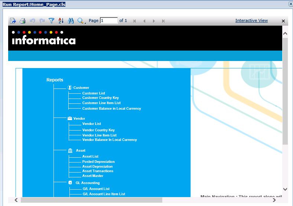Click the export report icon
This screenshot has height=206, width=293.
pyautogui.click(x=13, y=21)
